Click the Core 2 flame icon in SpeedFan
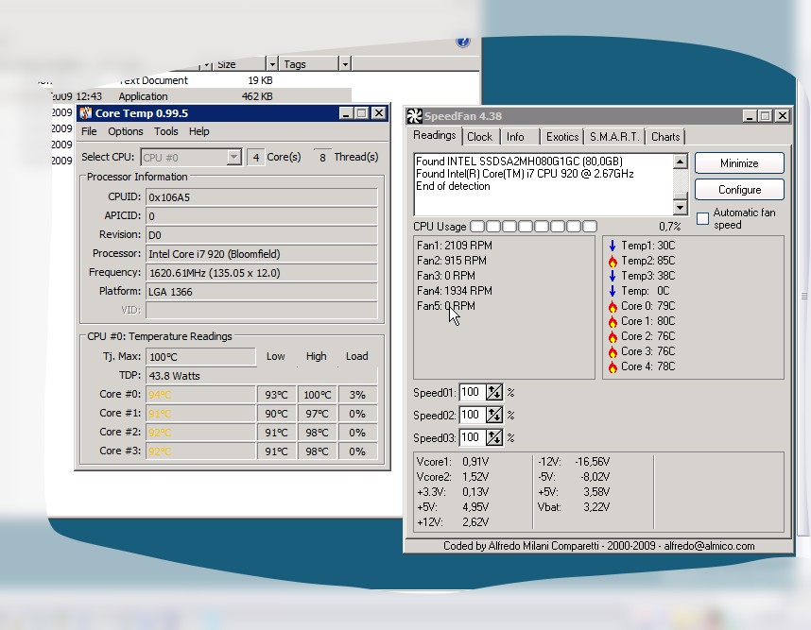 (613, 336)
